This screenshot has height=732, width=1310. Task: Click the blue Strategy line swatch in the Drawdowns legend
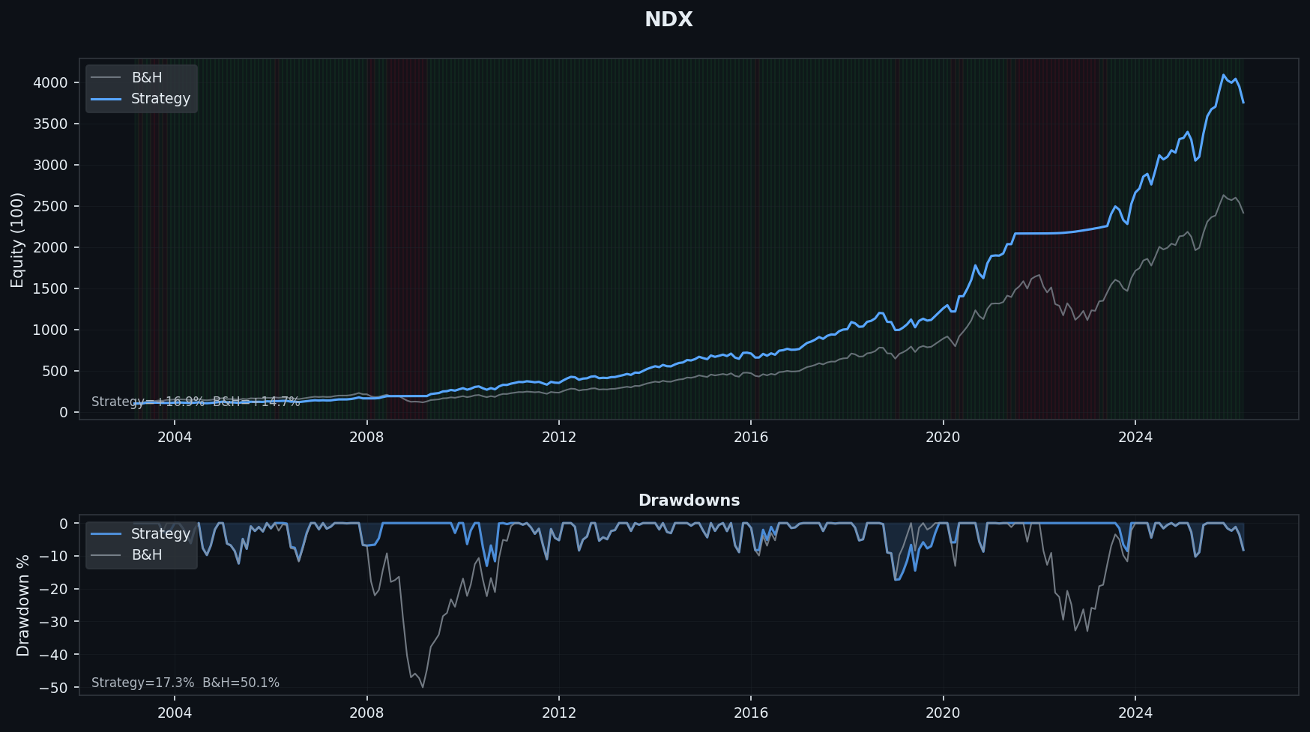[x=106, y=534]
